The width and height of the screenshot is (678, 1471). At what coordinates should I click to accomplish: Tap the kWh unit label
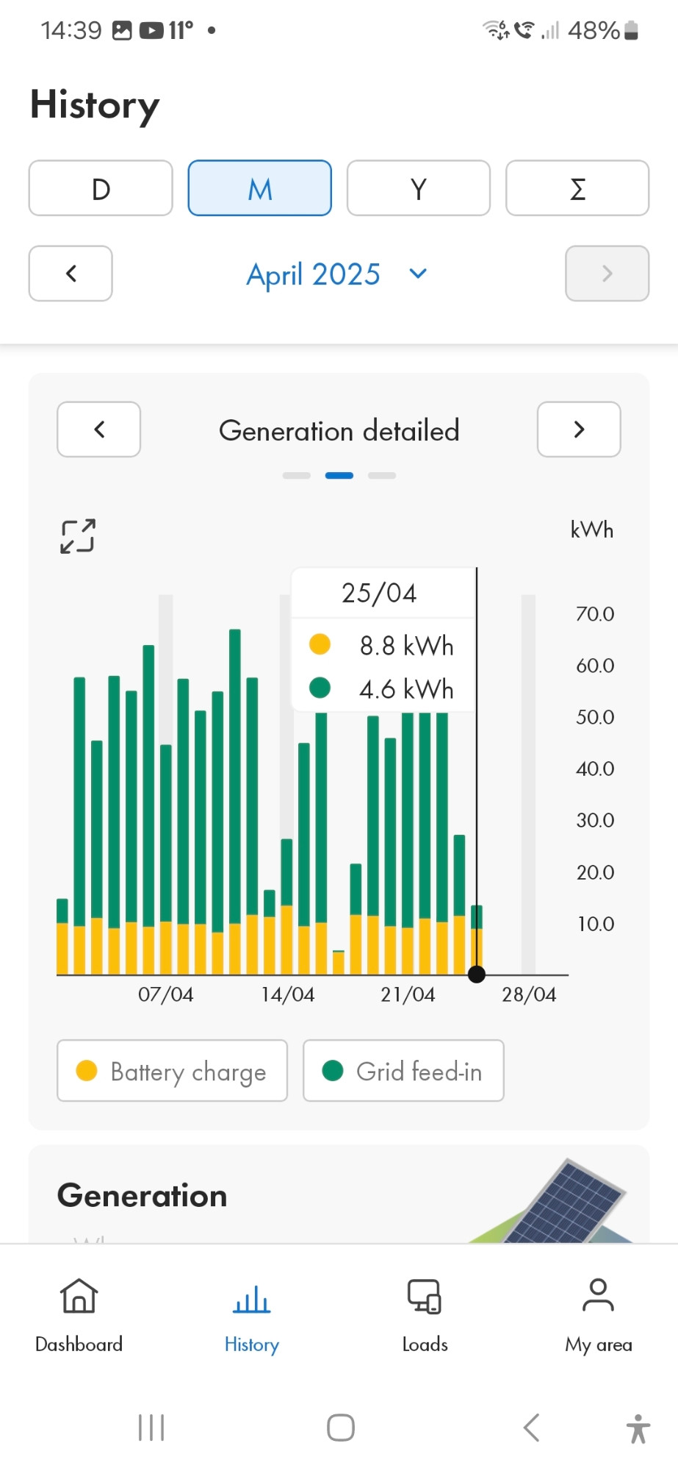[x=592, y=530]
